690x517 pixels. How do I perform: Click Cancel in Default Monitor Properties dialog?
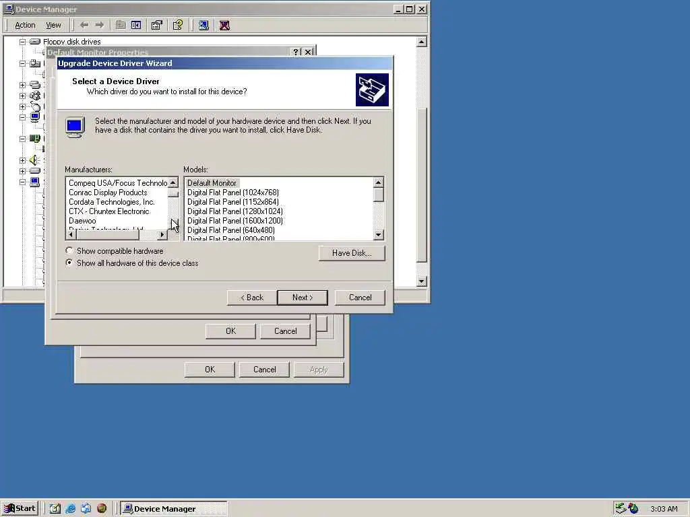point(285,331)
